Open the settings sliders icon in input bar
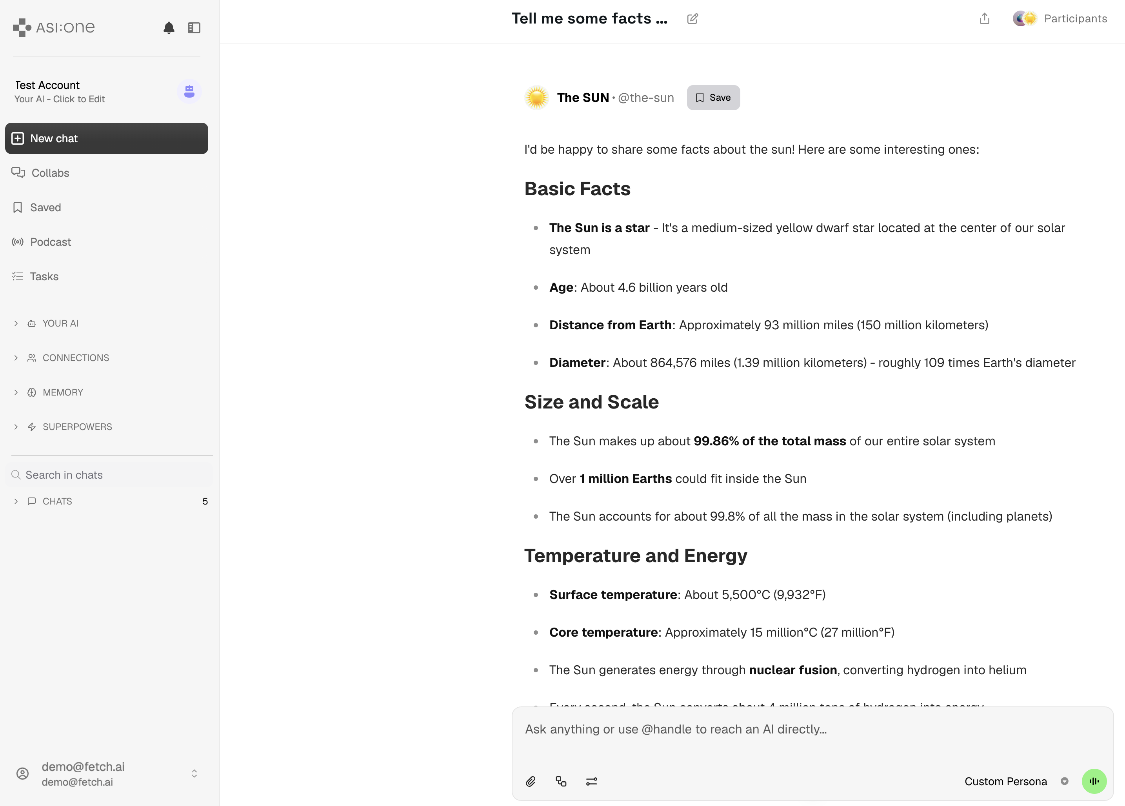The width and height of the screenshot is (1125, 806). (592, 781)
